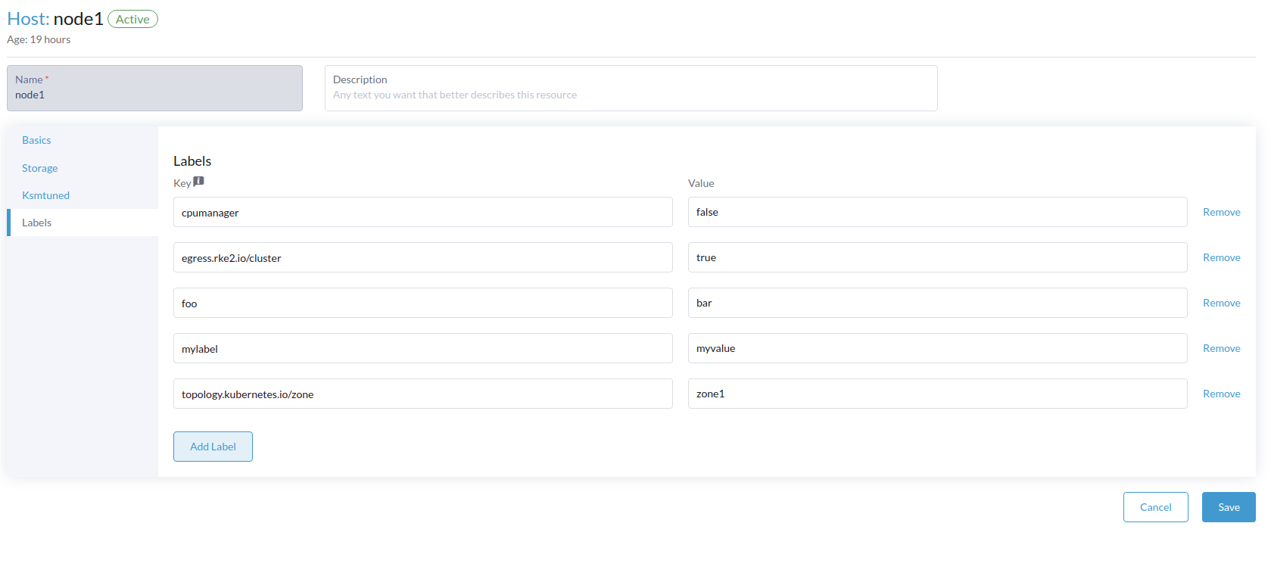Cancel editing the host
Viewport: 1271px width, 576px height.
pyautogui.click(x=1155, y=507)
